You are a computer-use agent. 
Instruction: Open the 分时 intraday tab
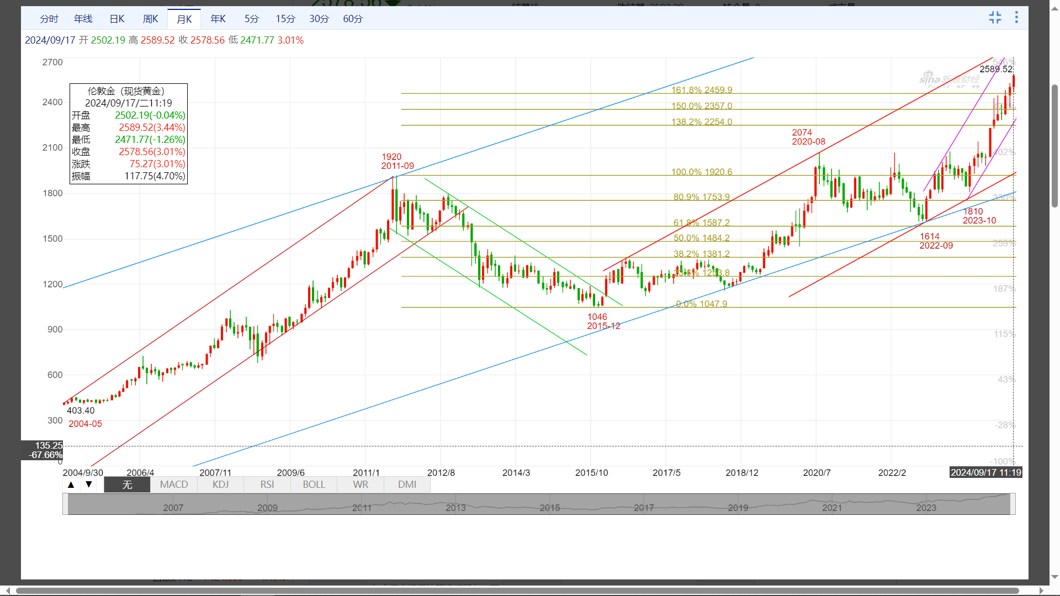coord(49,19)
